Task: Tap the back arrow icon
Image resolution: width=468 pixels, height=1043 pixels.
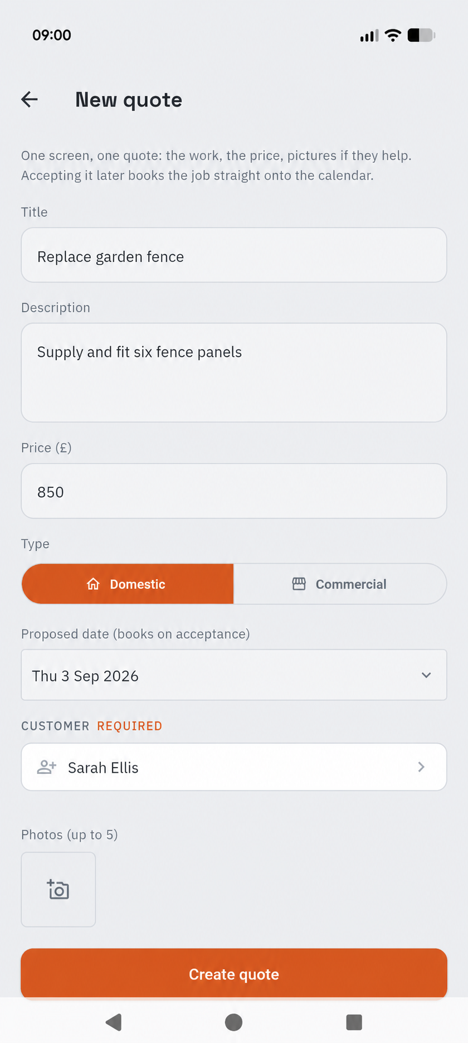Action: click(30, 99)
